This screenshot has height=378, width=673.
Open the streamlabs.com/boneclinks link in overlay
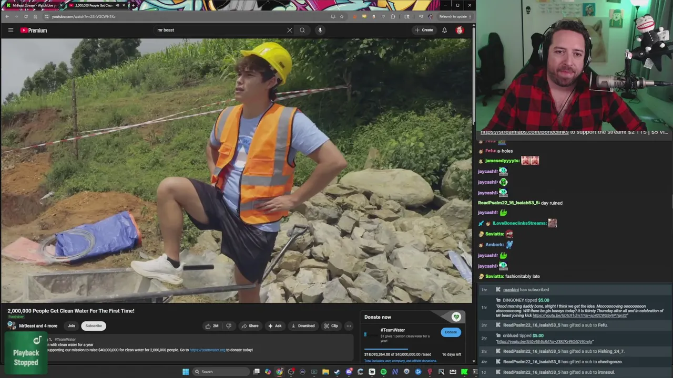coord(524,132)
